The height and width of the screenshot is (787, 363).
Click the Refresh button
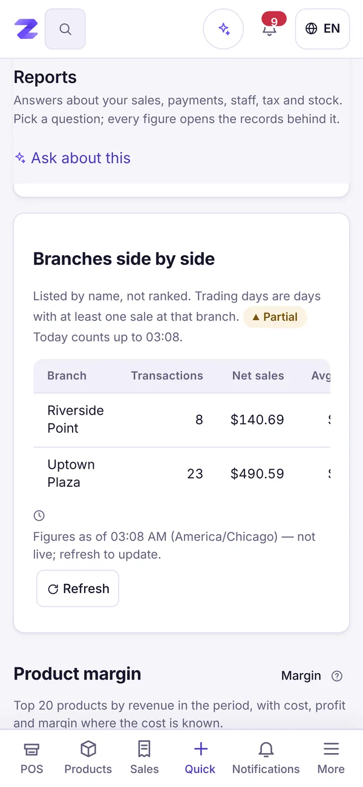(x=78, y=589)
